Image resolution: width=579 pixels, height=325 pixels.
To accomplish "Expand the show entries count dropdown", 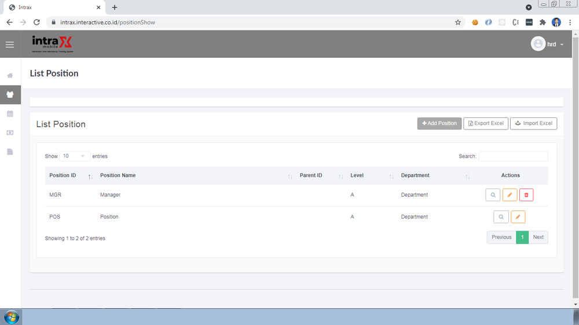I will [x=75, y=156].
